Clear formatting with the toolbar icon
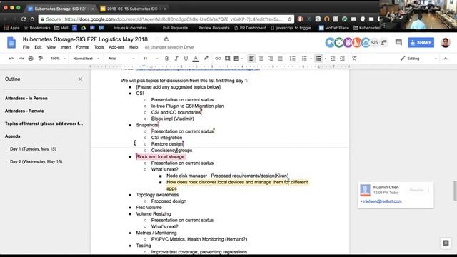 click(354, 59)
